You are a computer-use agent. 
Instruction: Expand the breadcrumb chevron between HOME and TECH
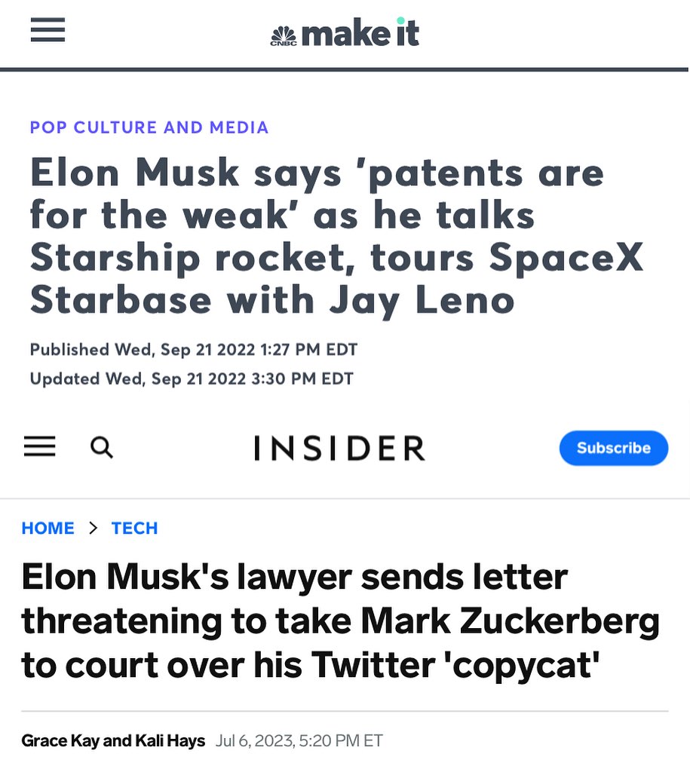click(x=92, y=529)
